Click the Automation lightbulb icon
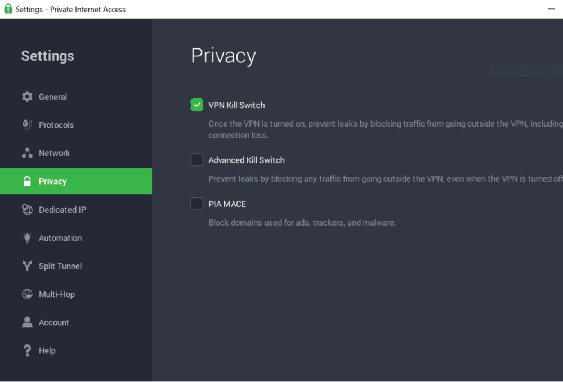563x382 pixels. (x=27, y=237)
